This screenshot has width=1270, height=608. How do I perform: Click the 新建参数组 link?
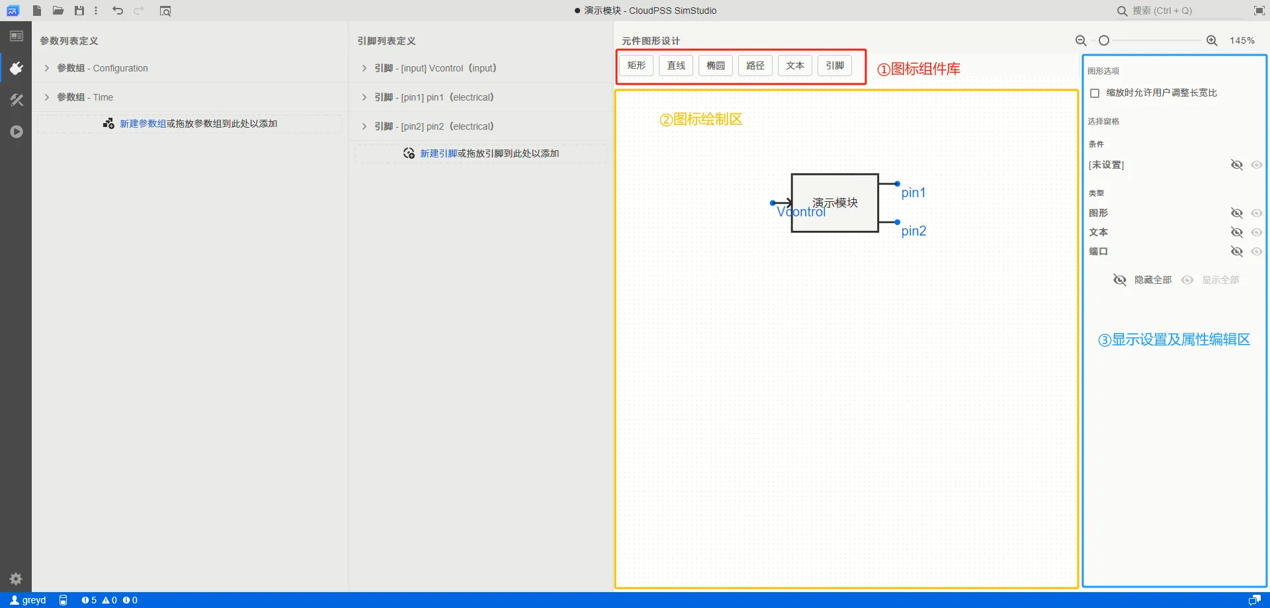[x=143, y=124]
